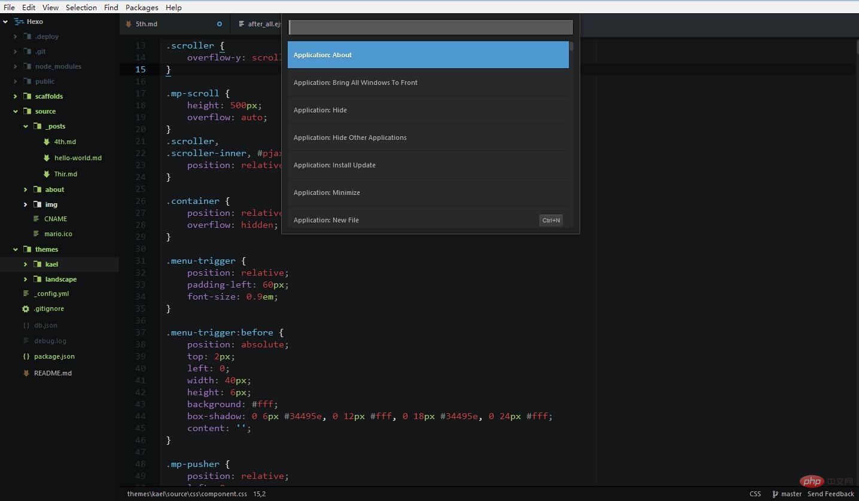Click the file icon beside CNAME
Viewport: 859px width, 501px height.
pos(36,219)
